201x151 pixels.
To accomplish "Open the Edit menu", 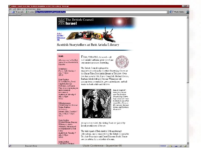I will click(15, 9).
